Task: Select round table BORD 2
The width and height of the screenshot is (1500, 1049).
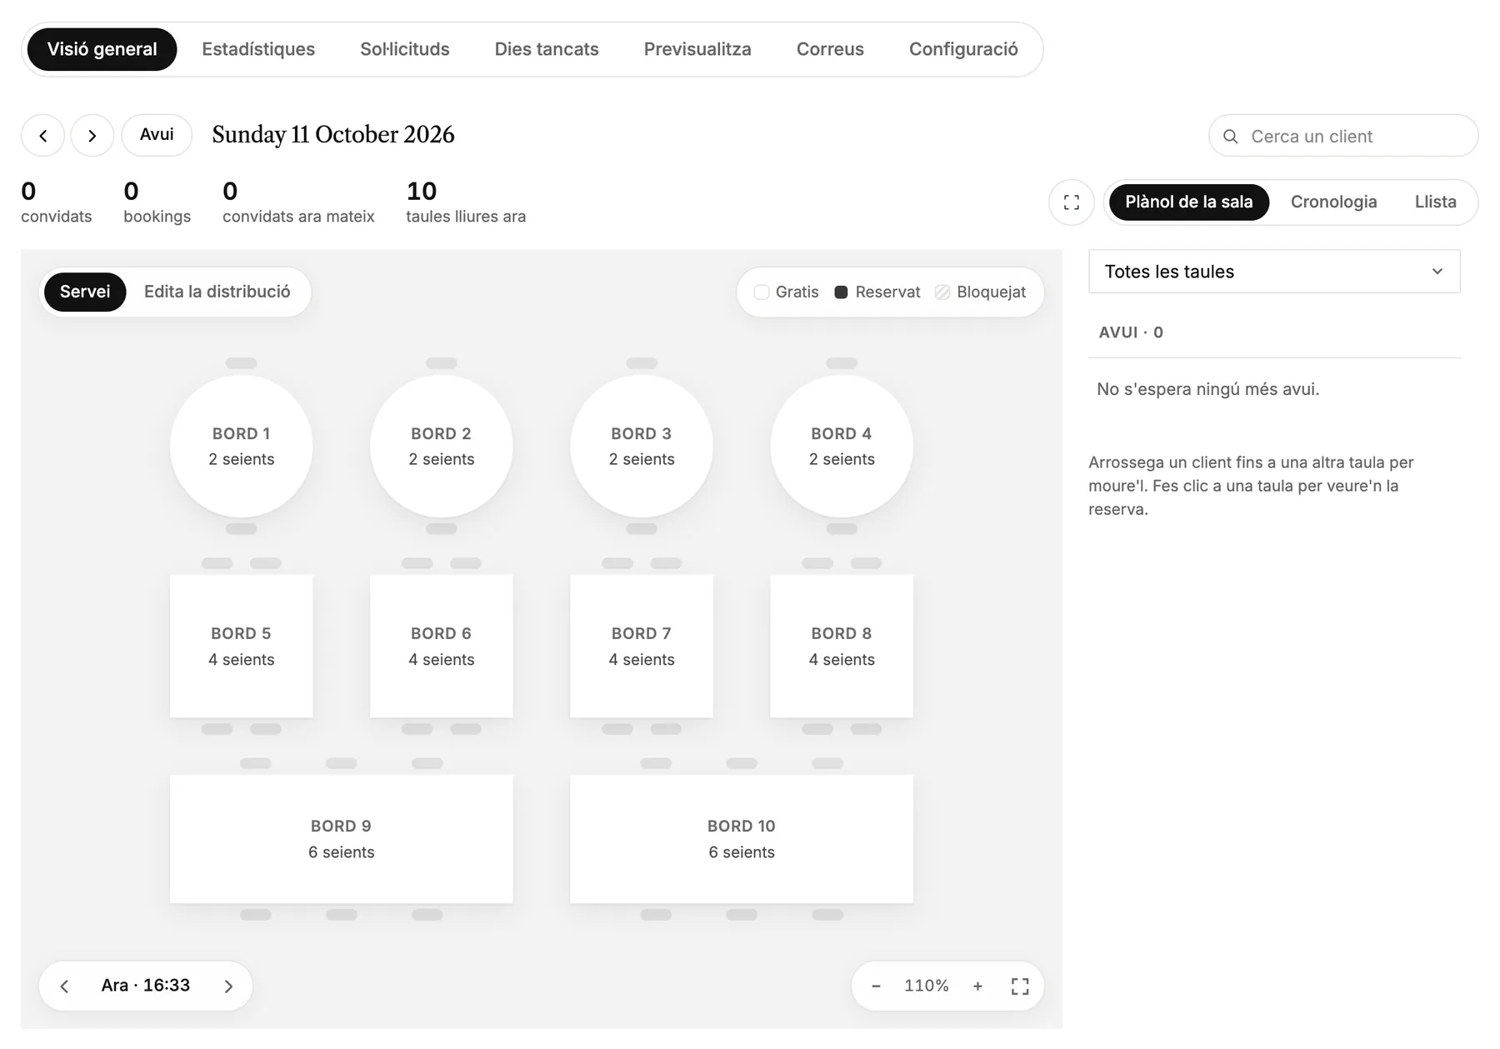Action: 442,447
